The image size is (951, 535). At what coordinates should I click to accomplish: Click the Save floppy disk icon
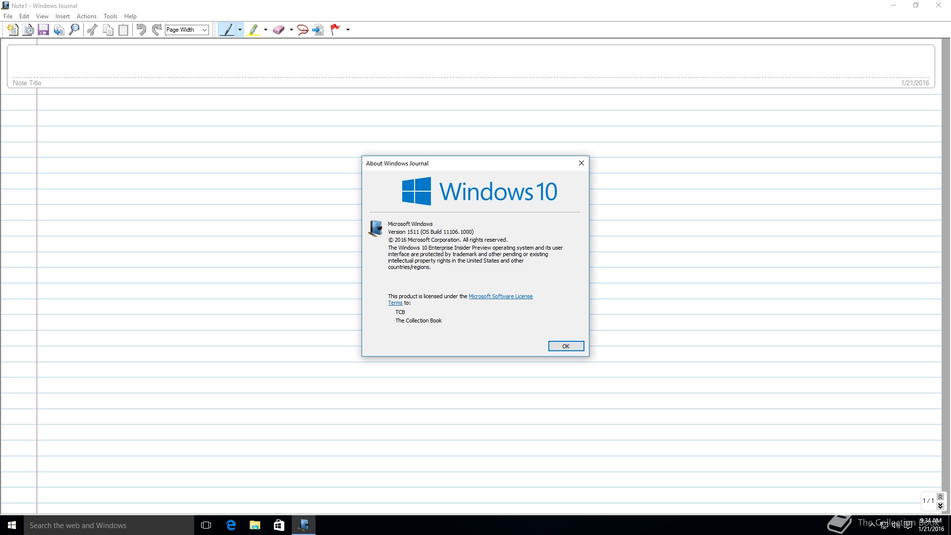pyautogui.click(x=43, y=30)
